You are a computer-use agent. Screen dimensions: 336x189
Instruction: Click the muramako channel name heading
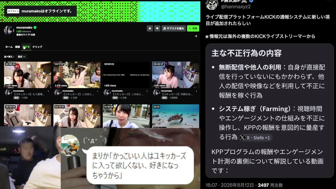(24, 28)
